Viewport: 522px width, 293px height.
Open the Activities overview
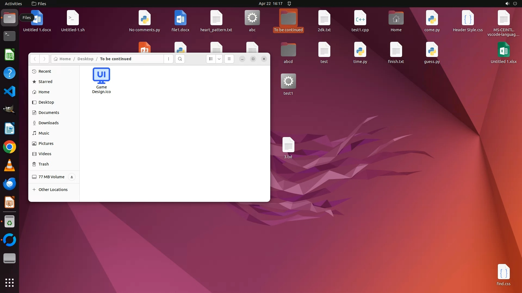coord(13,4)
